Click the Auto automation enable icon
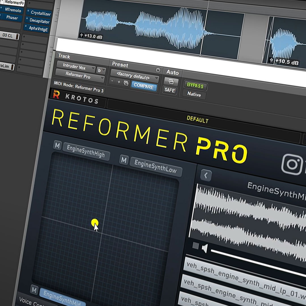The height and width of the screenshot is (306, 306). [x=171, y=82]
